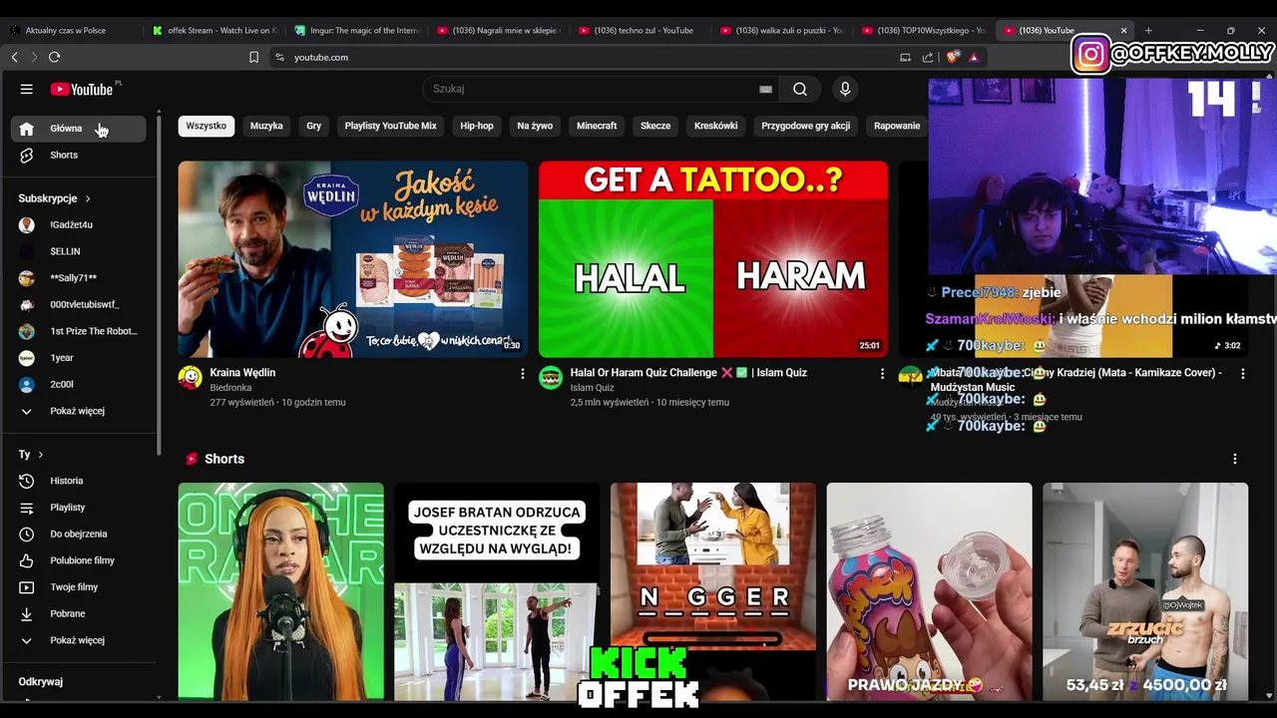Open Halal Or Haram video options menu
The image size is (1277, 718).
(x=882, y=373)
